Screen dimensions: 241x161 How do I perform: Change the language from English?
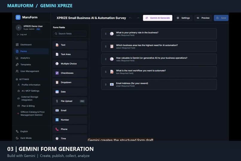coord(22,131)
